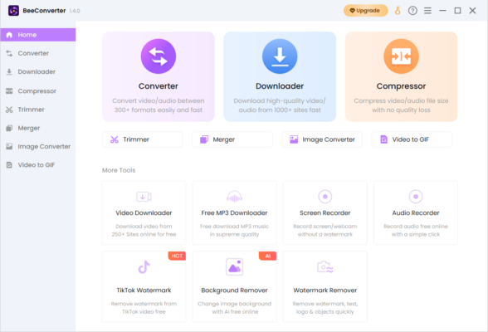Click the Video Downloader tool icon
Screen dimensions: 488x332
[x=144, y=197]
